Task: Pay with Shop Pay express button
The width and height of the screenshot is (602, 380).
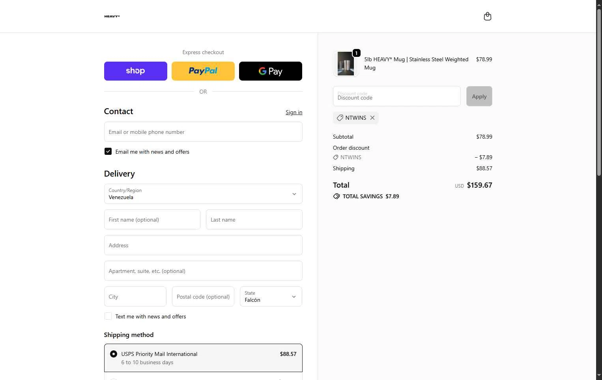Action: 136,71
